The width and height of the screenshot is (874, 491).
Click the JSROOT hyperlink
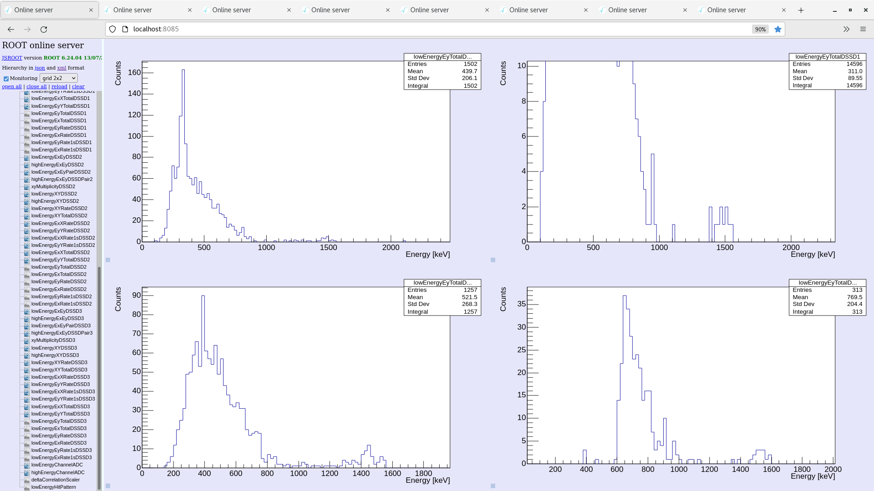(x=12, y=58)
